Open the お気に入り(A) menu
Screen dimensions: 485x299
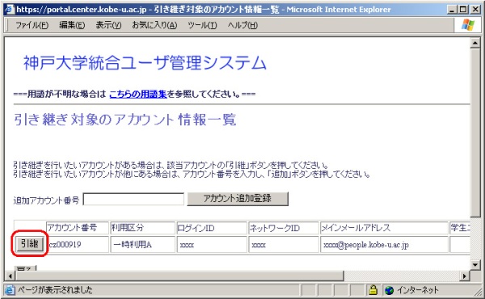154,25
